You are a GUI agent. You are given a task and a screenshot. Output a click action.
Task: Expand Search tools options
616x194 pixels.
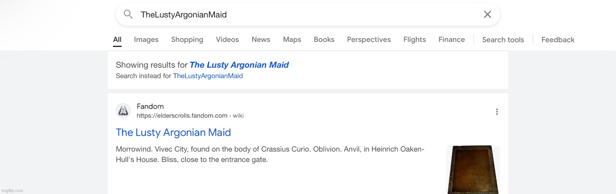pos(503,40)
